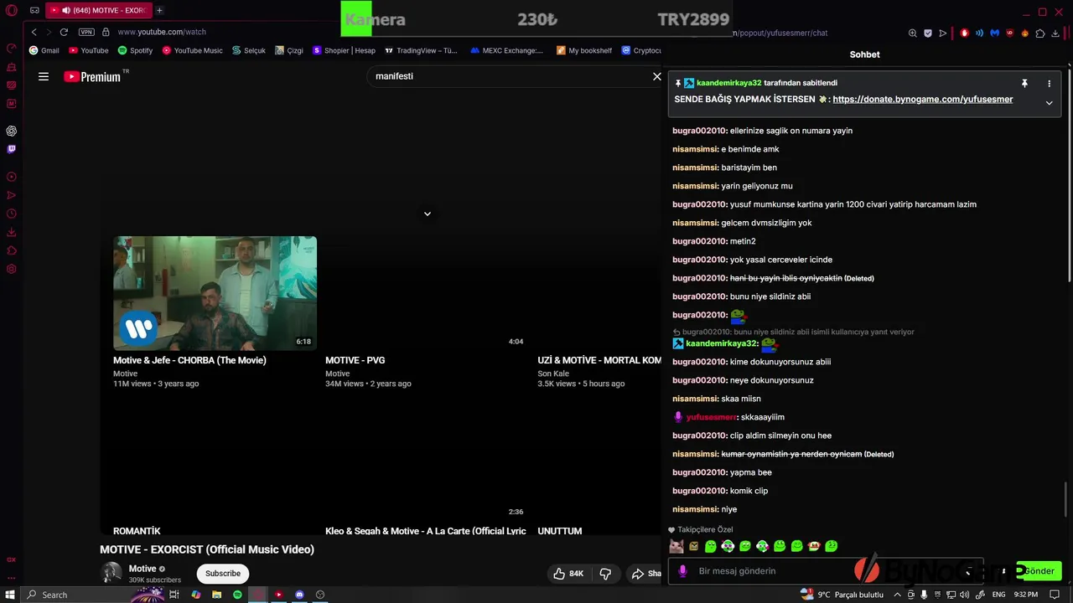This screenshot has height=603, width=1073.
Task: Open the Shopier | Hesap bookmark
Action: click(x=344, y=50)
